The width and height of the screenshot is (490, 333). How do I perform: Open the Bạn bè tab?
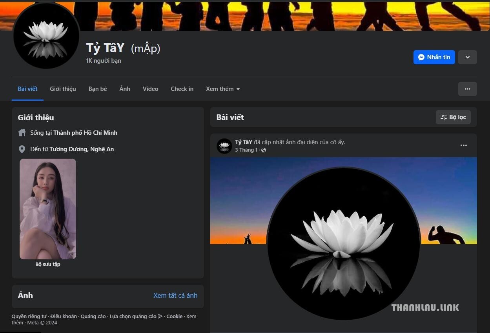click(98, 89)
